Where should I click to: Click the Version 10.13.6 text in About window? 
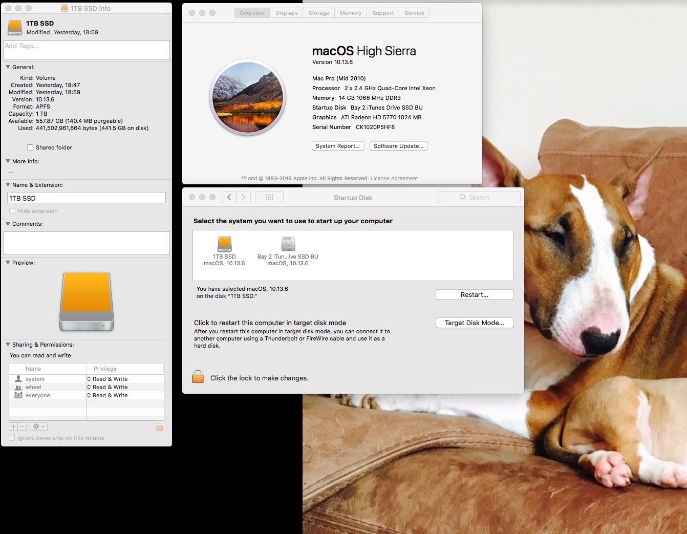332,62
